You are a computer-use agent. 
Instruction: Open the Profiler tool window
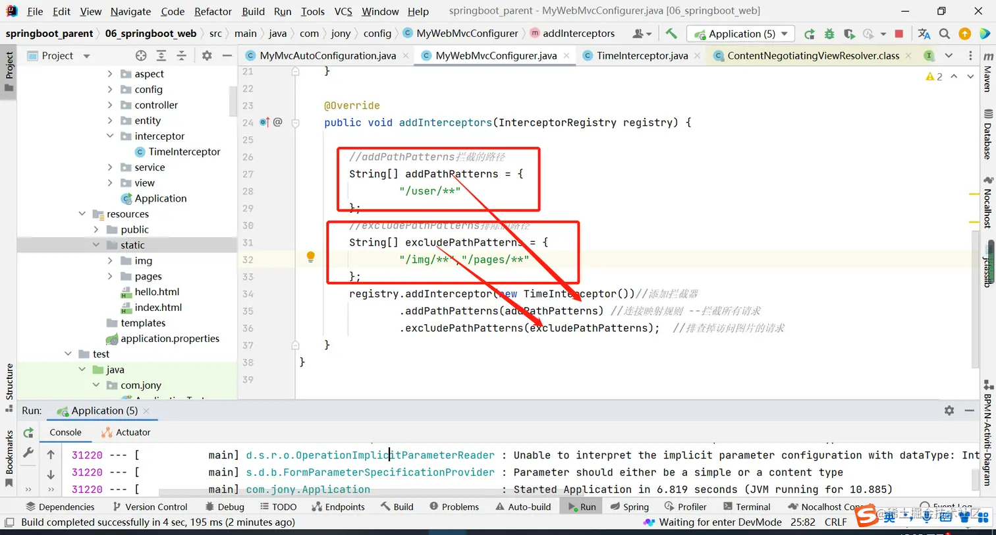click(x=685, y=507)
